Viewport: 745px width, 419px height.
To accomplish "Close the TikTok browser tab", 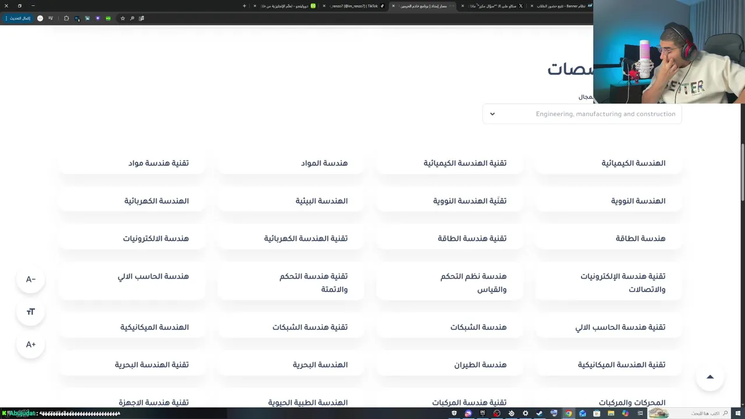I will tap(324, 6).
